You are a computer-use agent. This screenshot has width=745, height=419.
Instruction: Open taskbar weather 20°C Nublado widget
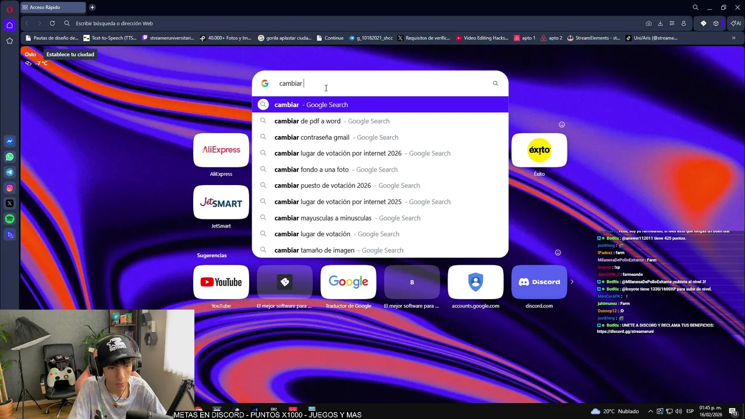click(615, 411)
